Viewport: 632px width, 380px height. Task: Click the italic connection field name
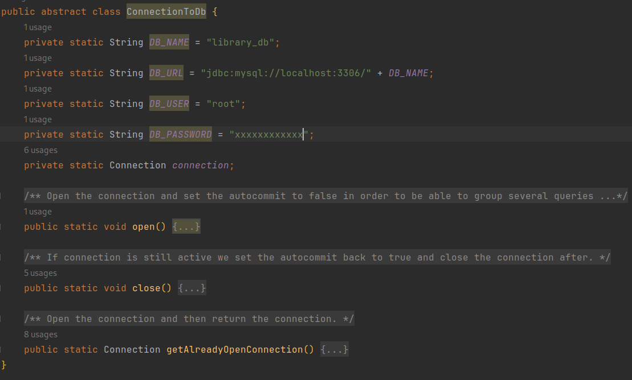(201, 165)
